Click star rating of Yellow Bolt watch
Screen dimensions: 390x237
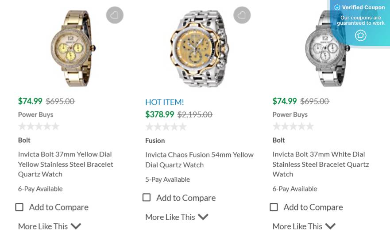tap(39, 126)
